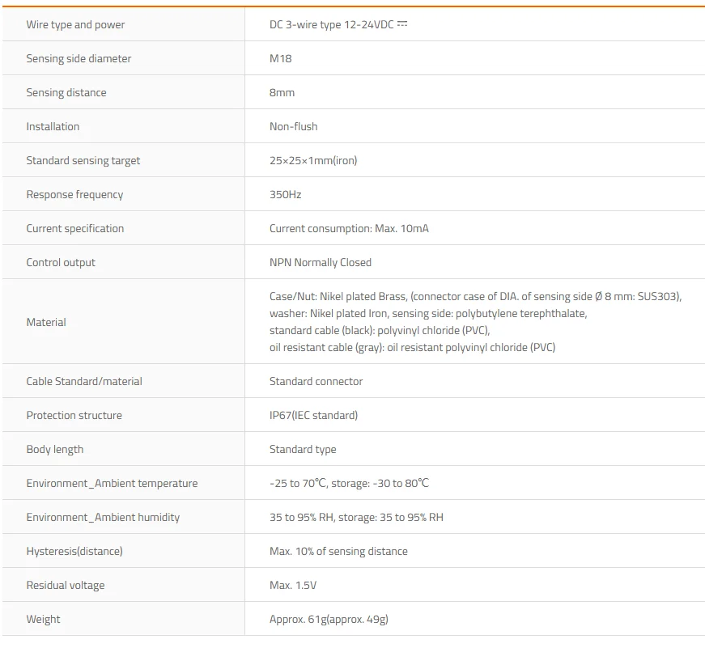Click the "Max. 1.5V" residual voltage value

tap(295, 586)
